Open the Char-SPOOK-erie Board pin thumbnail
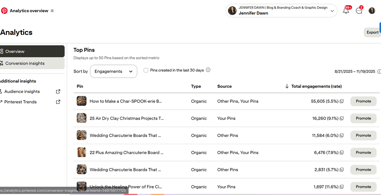Image resolution: width=381 pixels, height=195 pixels. 82,101
